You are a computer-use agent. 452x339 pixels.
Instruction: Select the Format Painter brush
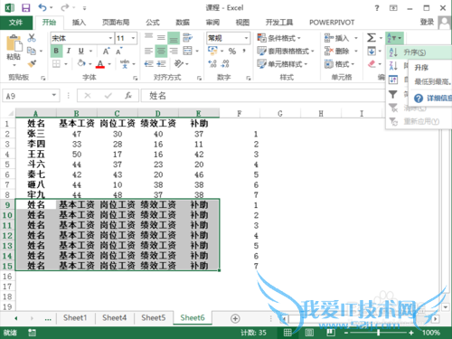click(x=32, y=63)
